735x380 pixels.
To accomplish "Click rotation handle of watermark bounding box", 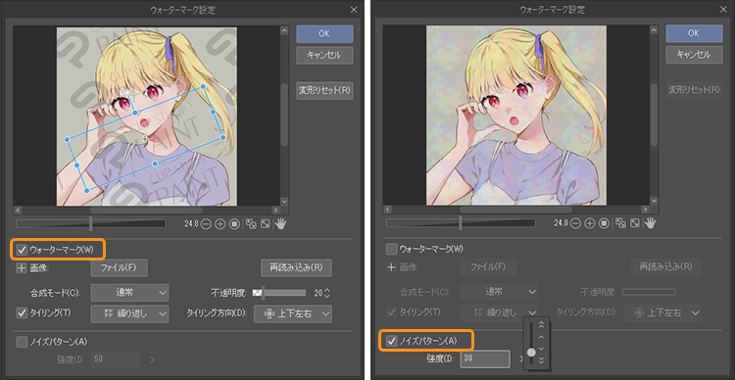I will point(127,93).
